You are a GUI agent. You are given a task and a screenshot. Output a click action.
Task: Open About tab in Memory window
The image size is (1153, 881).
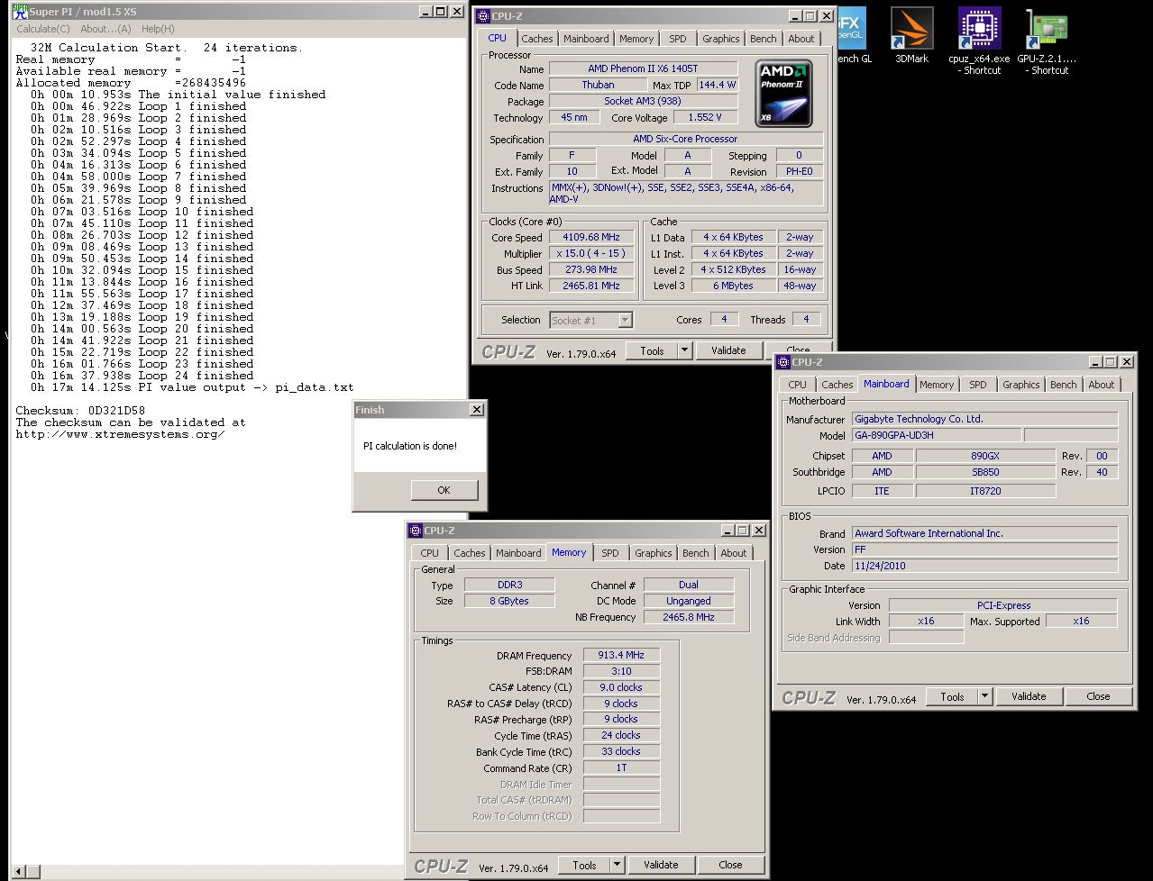point(734,553)
